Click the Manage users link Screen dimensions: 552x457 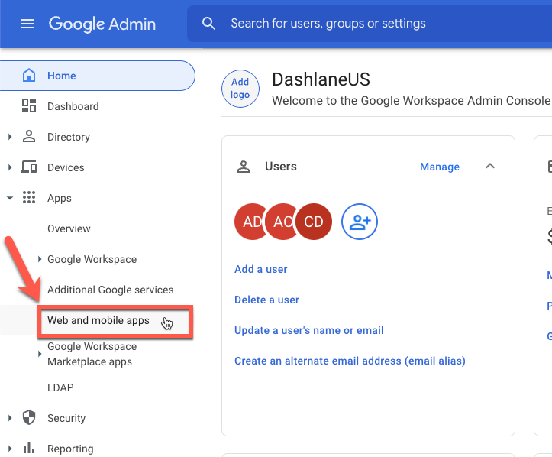440,167
